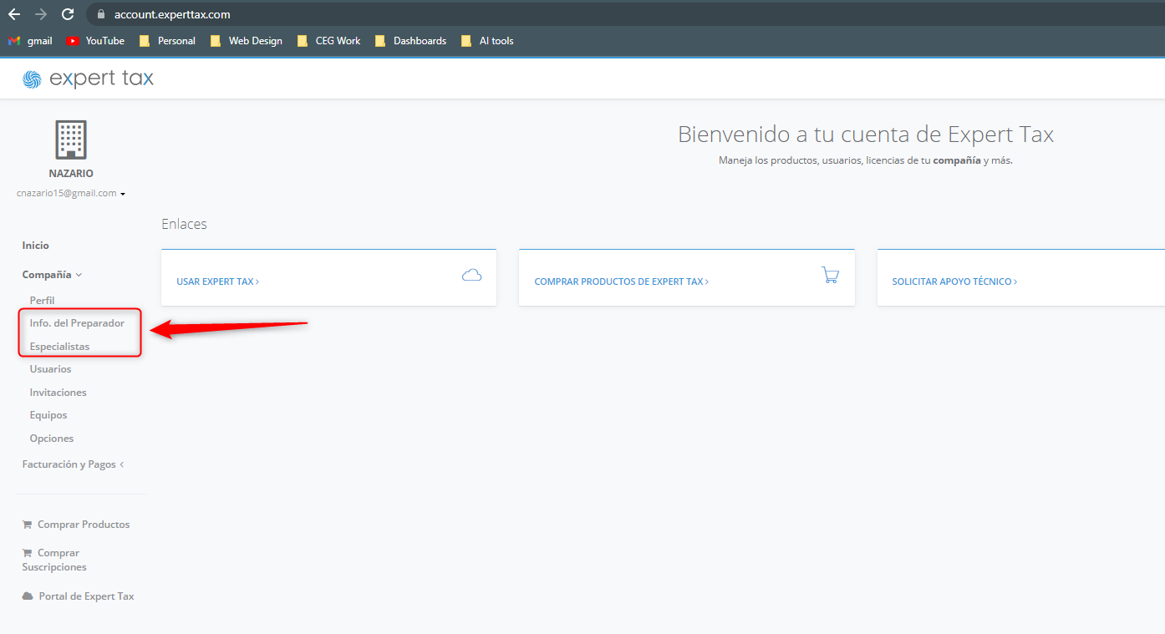Click cart icon beside Comprar Suscripciones

coord(28,553)
